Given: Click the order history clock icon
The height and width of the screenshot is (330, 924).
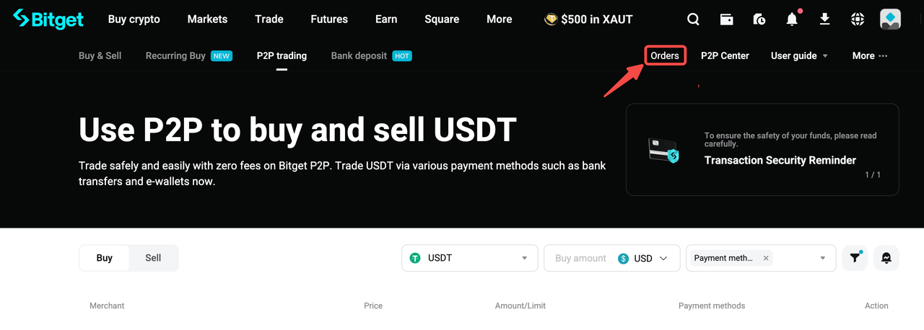Looking at the screenshot, I should click(759, 19).
